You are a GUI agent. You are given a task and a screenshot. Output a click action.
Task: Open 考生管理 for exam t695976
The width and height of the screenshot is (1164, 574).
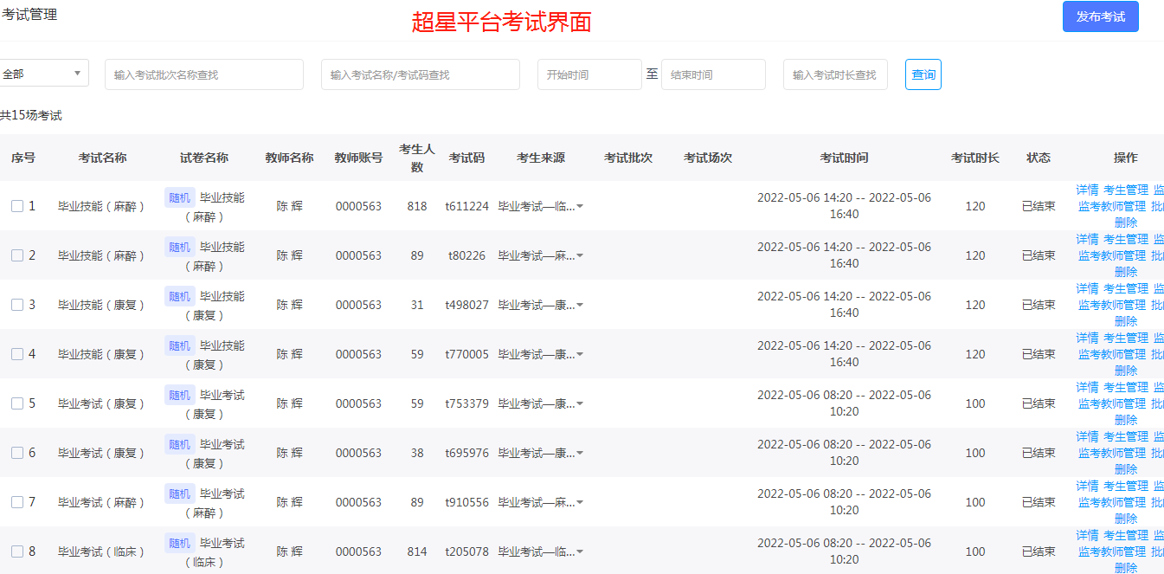click(1126, 436)
